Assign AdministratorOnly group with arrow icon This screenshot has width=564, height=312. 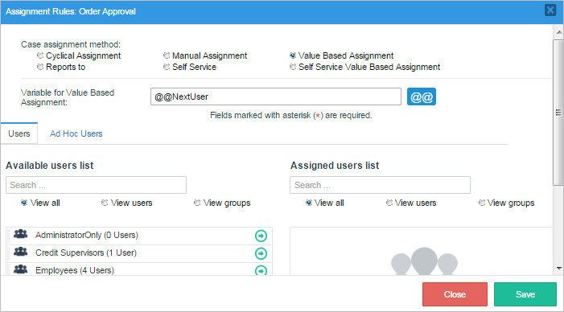coord(261,236)
